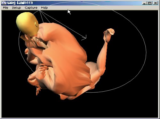Open the File menu

tap(5, 8)
